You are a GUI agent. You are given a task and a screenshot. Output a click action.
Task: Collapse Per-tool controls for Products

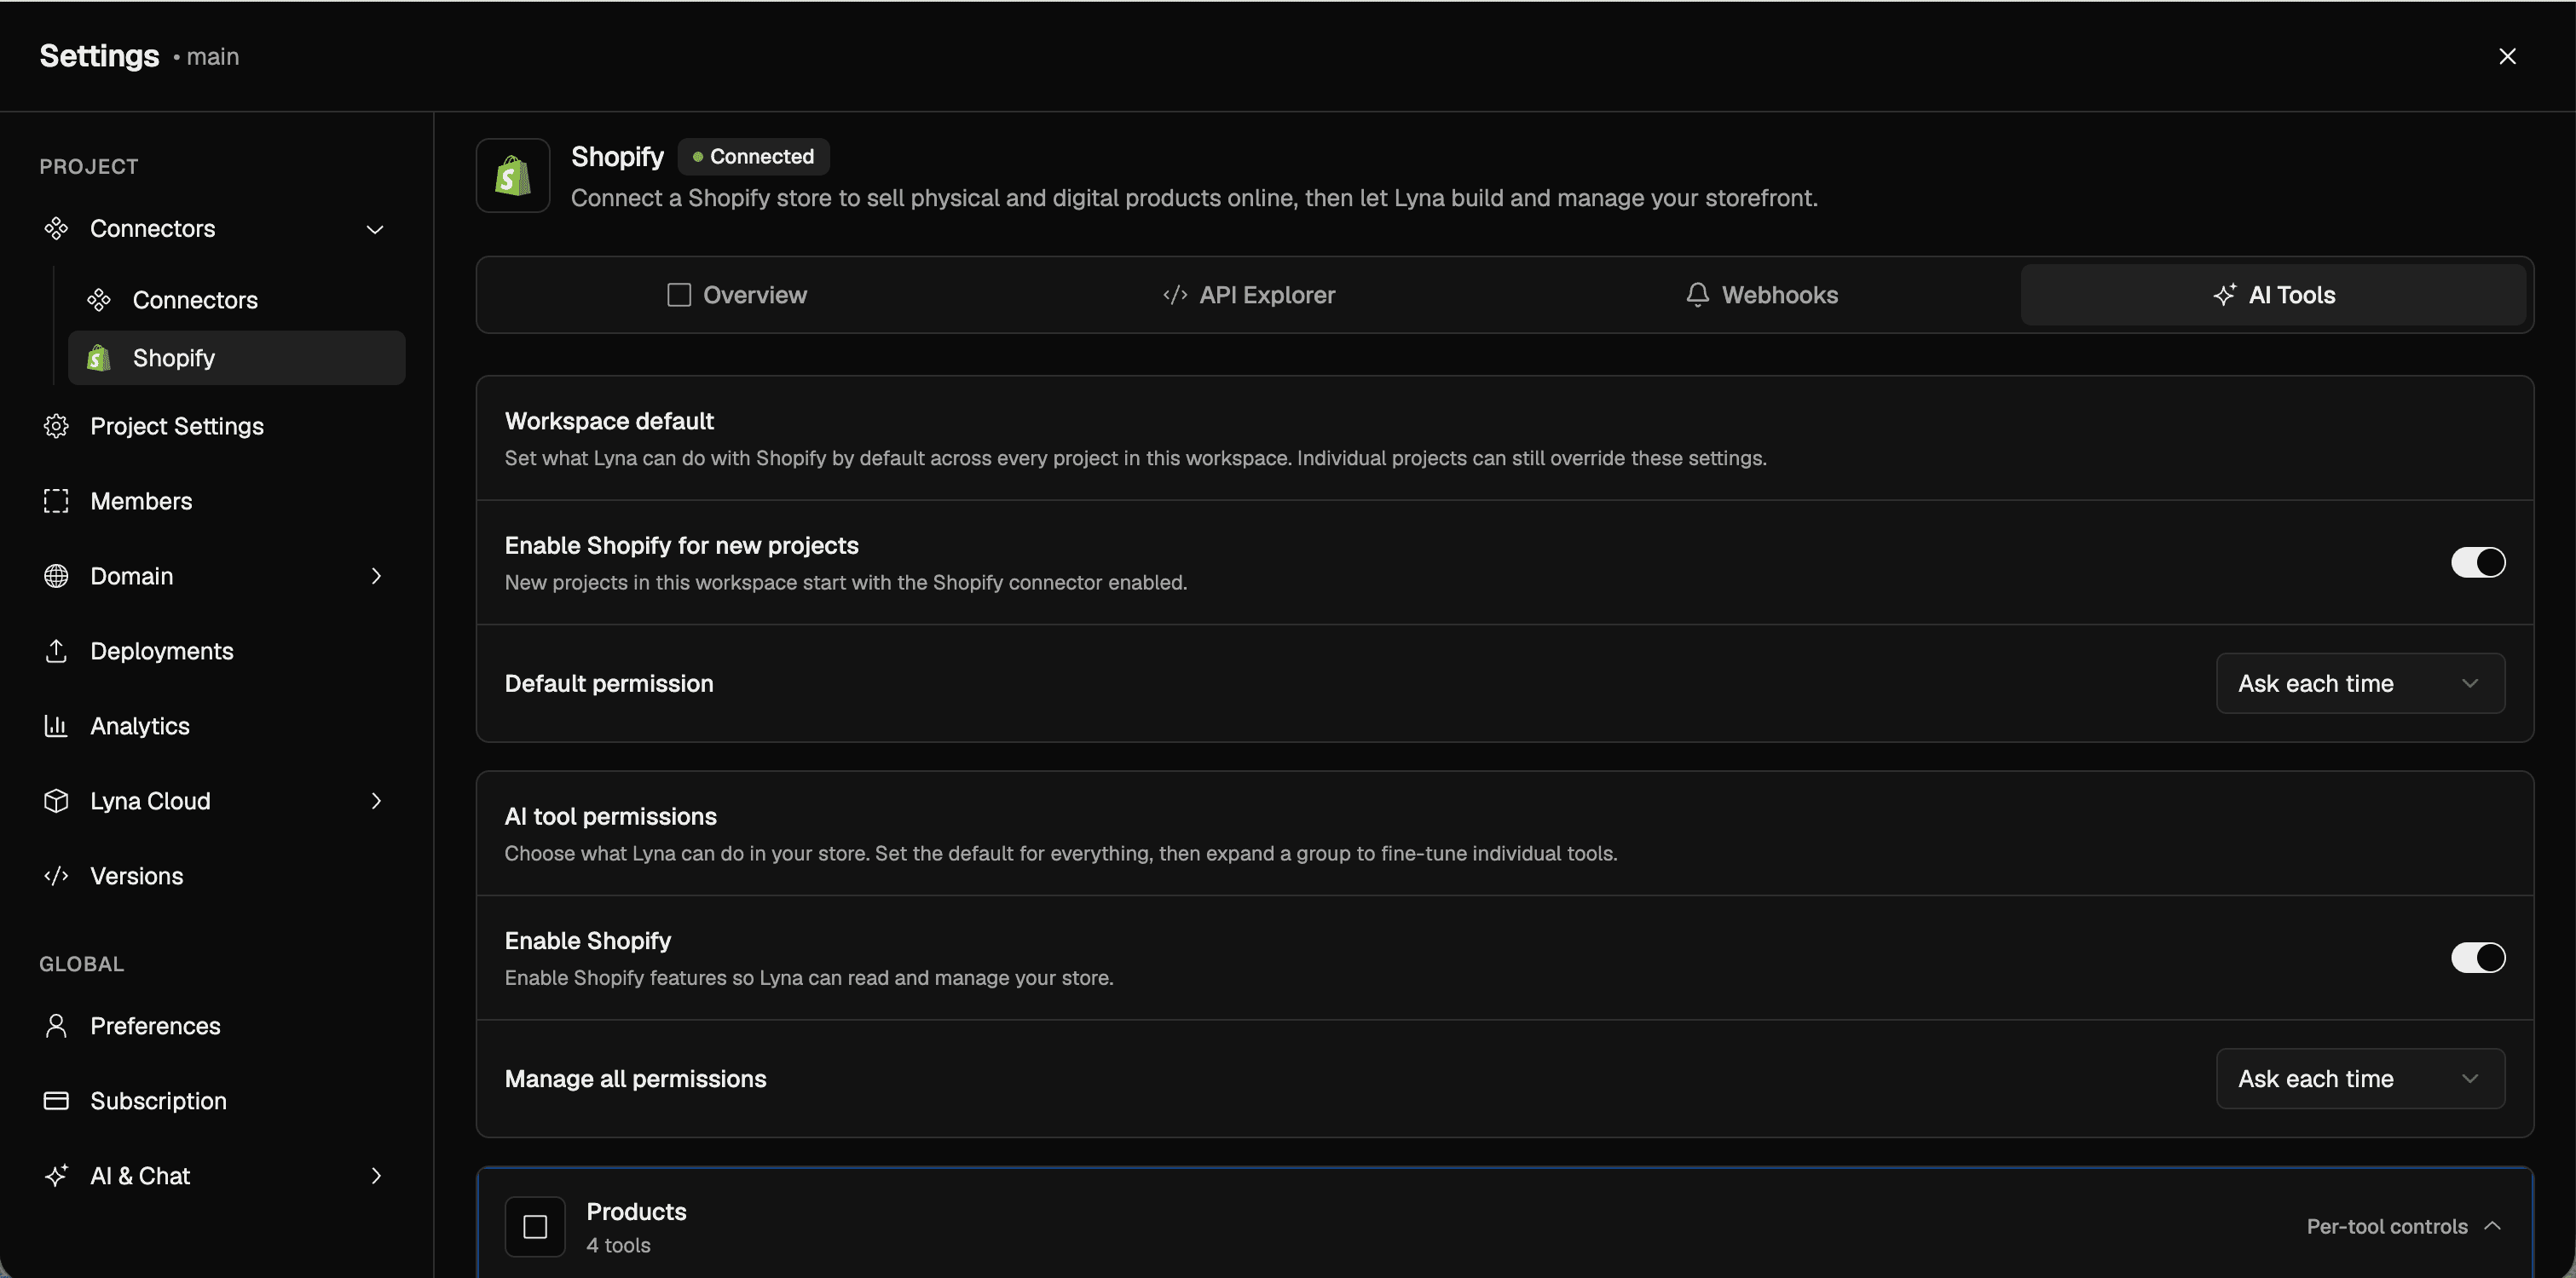(2404, 1227)
